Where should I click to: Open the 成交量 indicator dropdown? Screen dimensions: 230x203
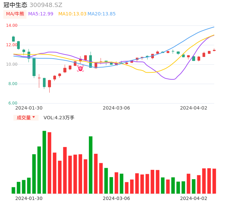tap(24, 118)
